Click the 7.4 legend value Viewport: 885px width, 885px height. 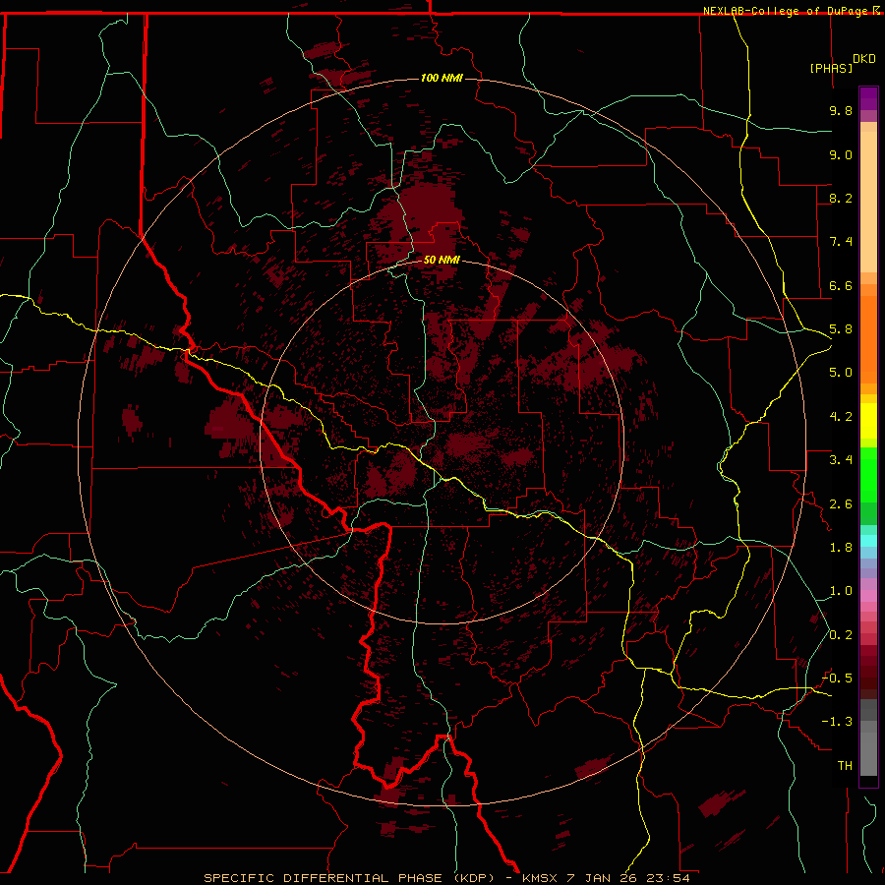click(x=841, y=242)
